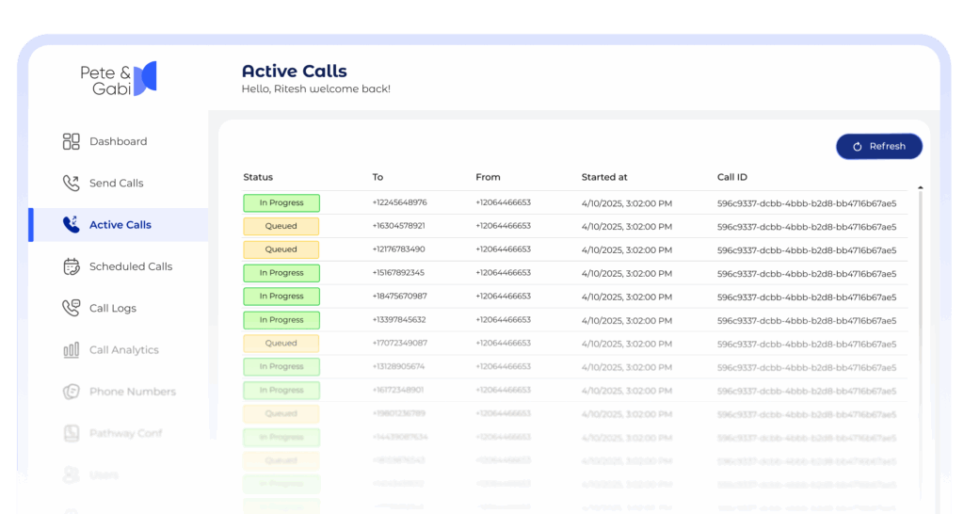The width and height of the screenshot is (964, 514).
Task: Go to Scheduled Calls page
Action: (x=131, y=266)
